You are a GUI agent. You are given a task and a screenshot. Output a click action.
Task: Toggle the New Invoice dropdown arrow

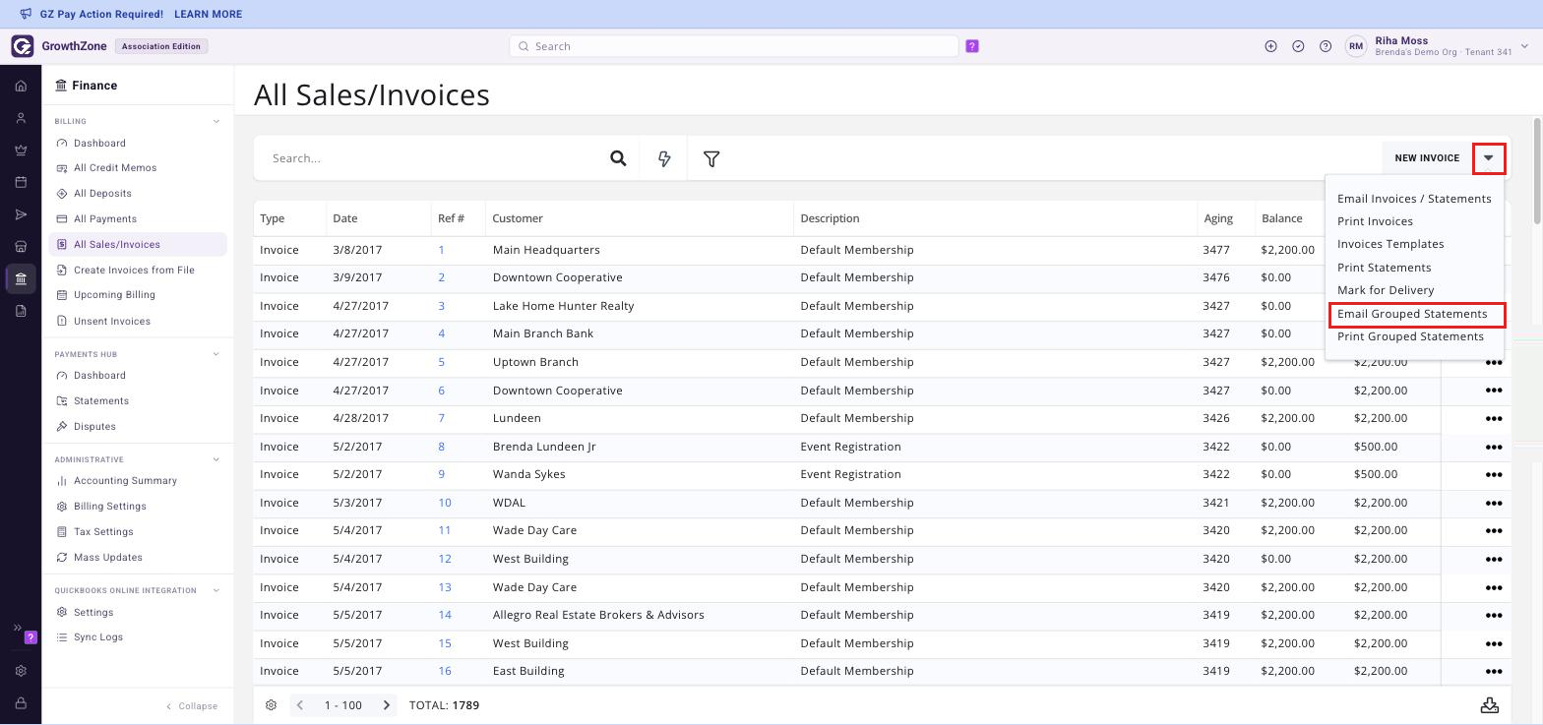(x=1489, y=158)
